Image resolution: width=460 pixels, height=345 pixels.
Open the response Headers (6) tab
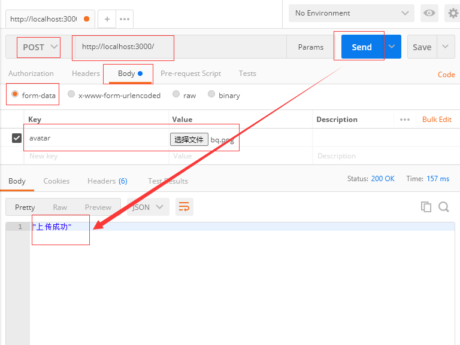tap(107, 181)
